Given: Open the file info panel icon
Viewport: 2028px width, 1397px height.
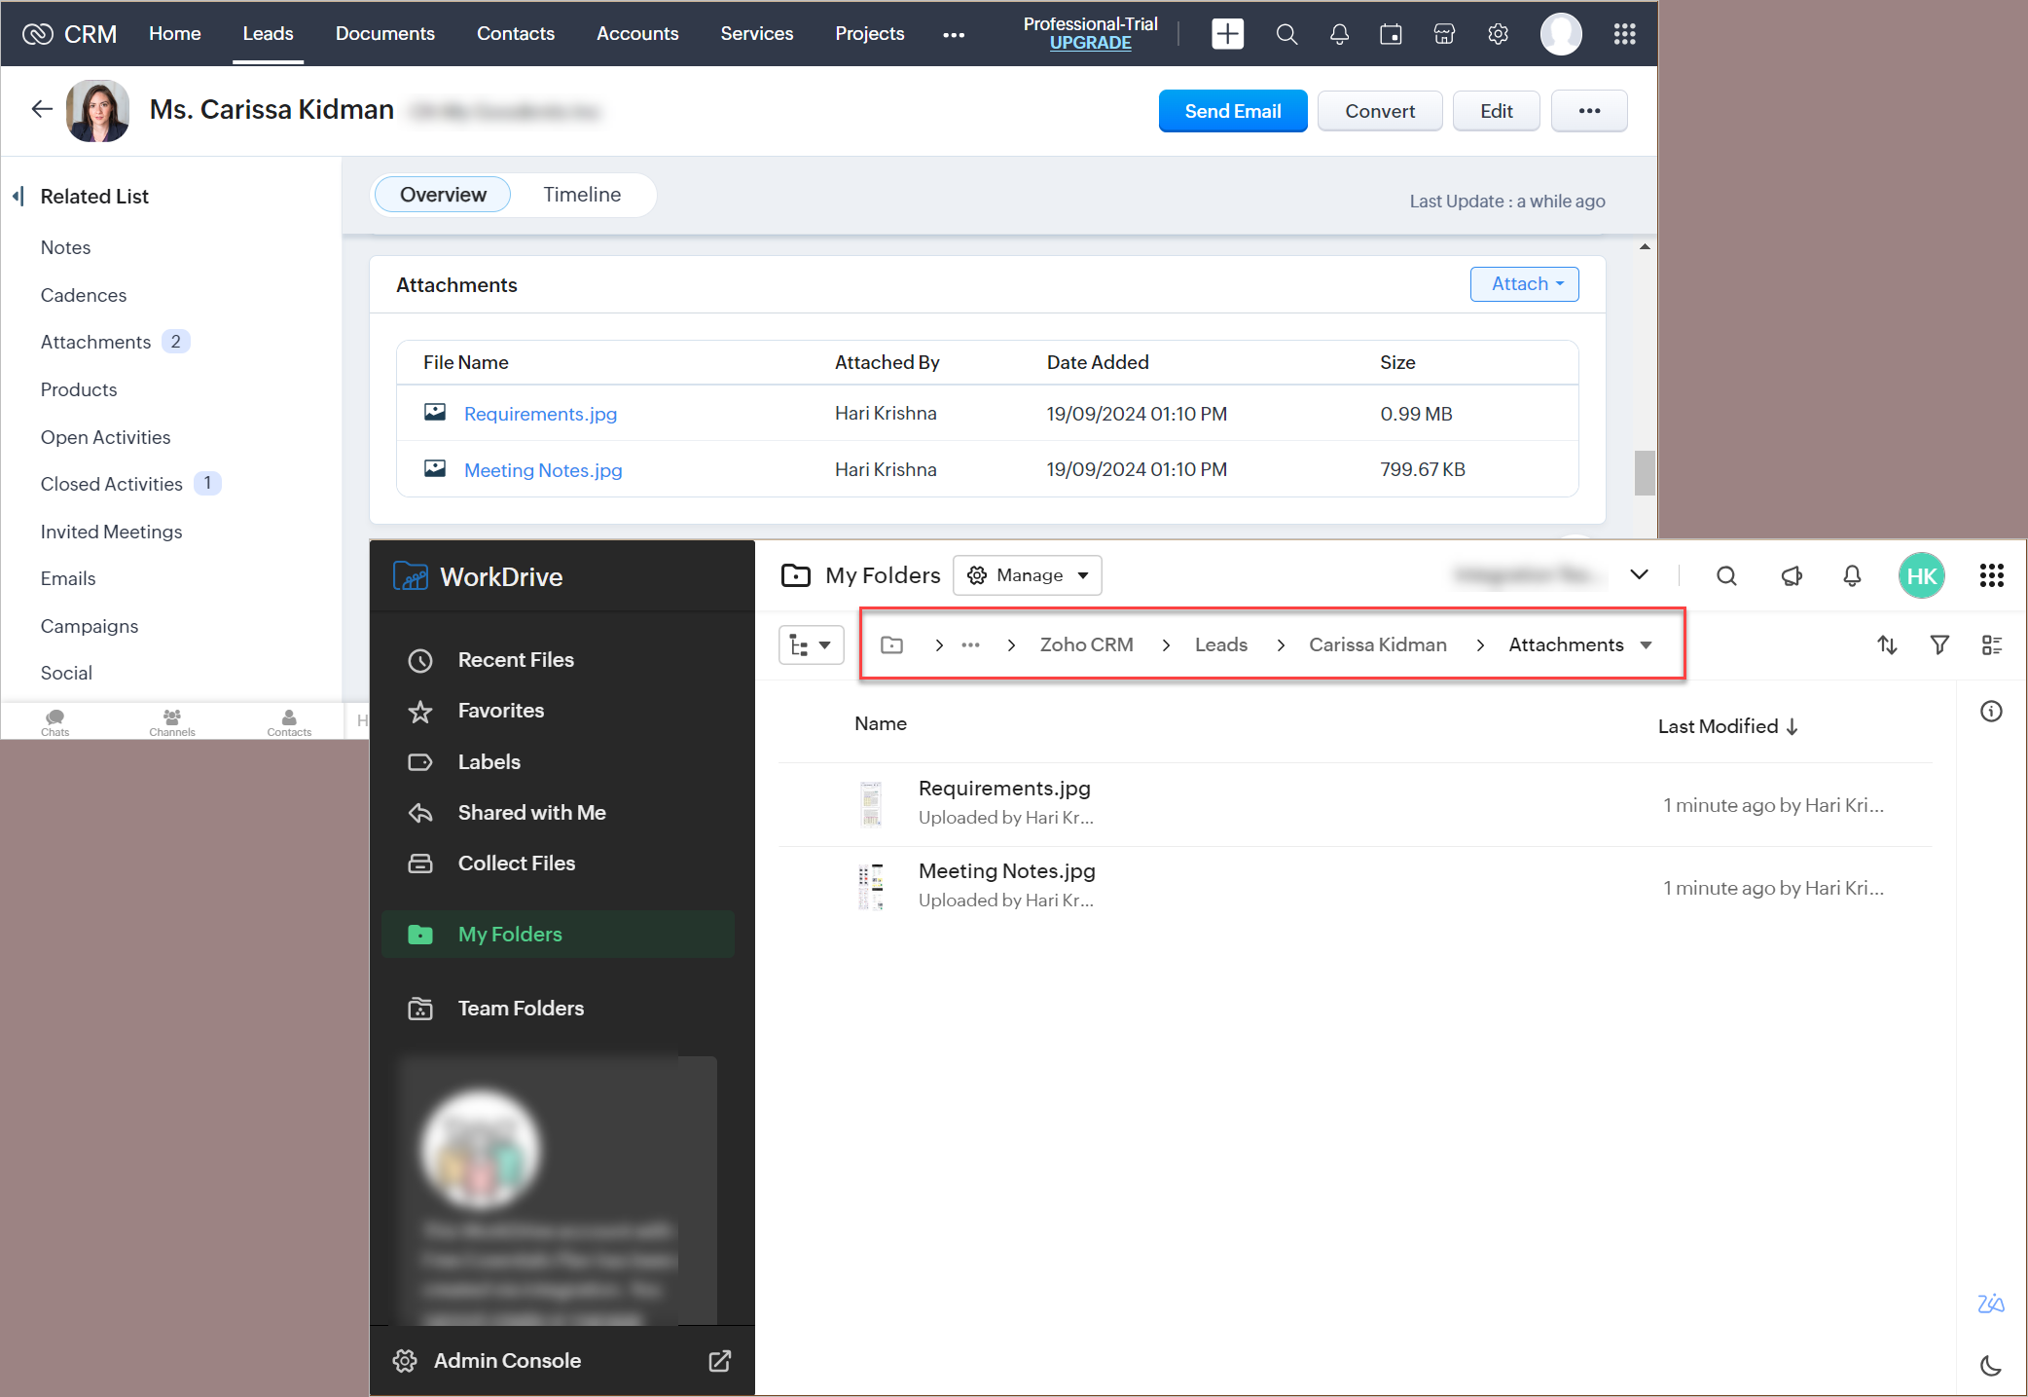Looking at the screenshot, I should click(1991, 712).
